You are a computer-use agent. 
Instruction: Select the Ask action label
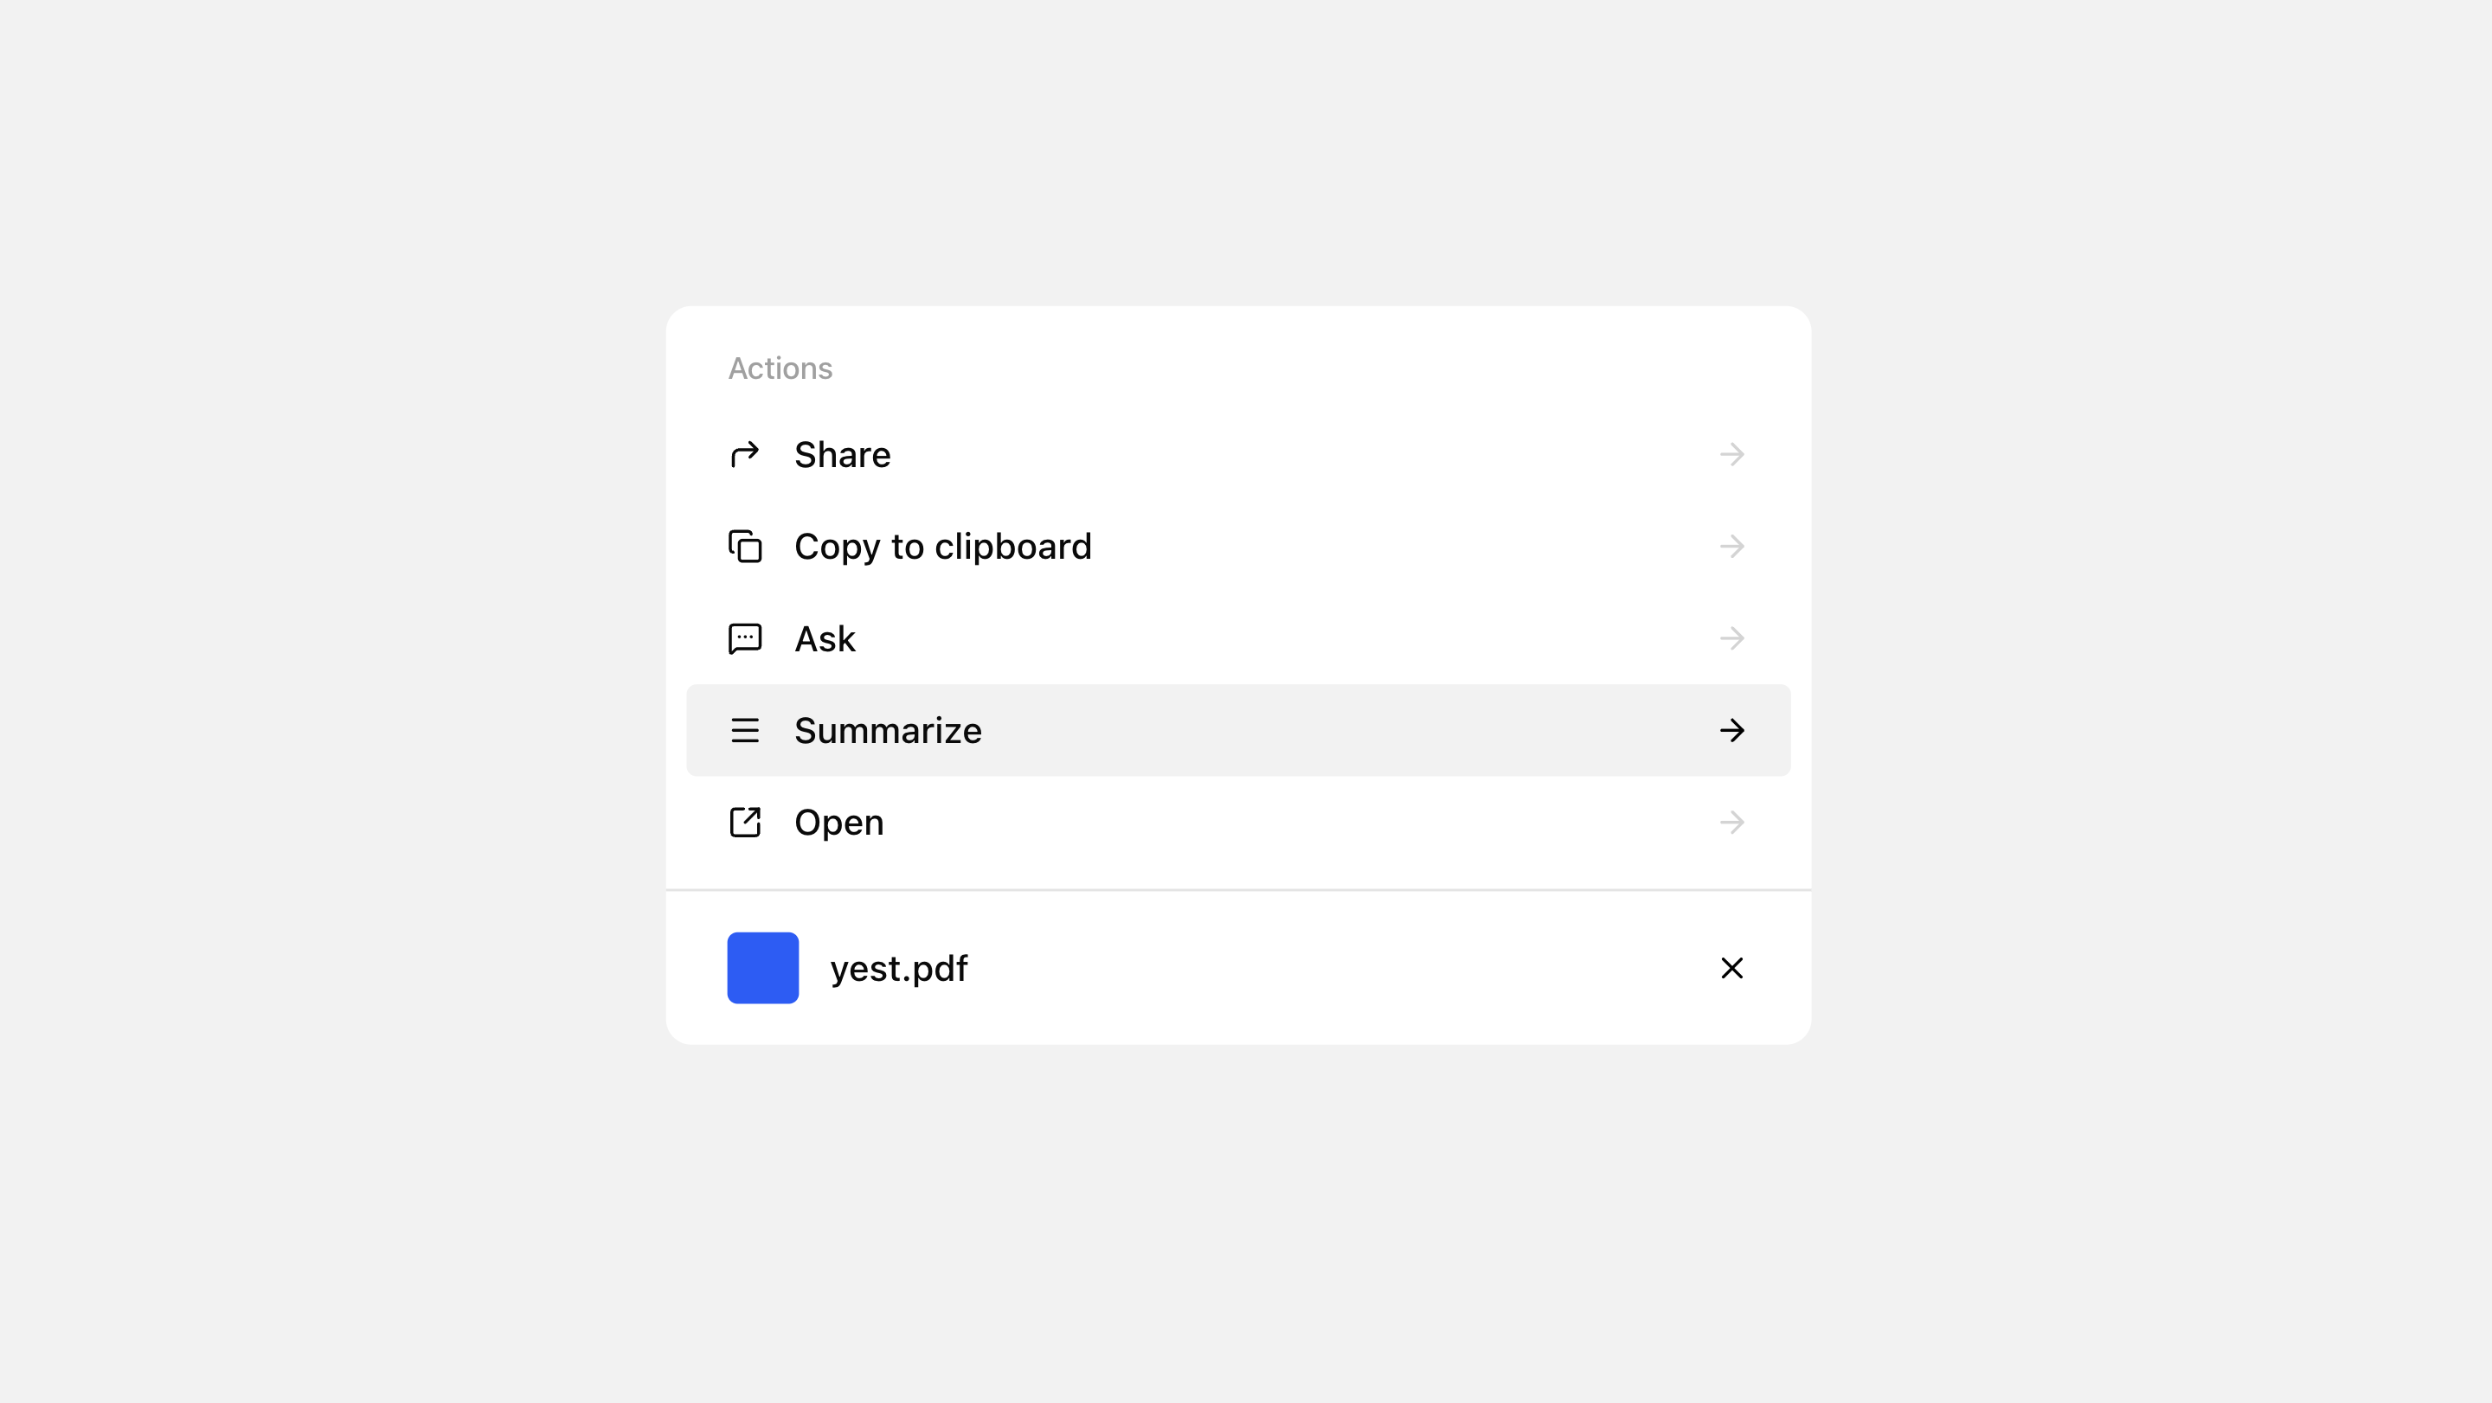825,638
